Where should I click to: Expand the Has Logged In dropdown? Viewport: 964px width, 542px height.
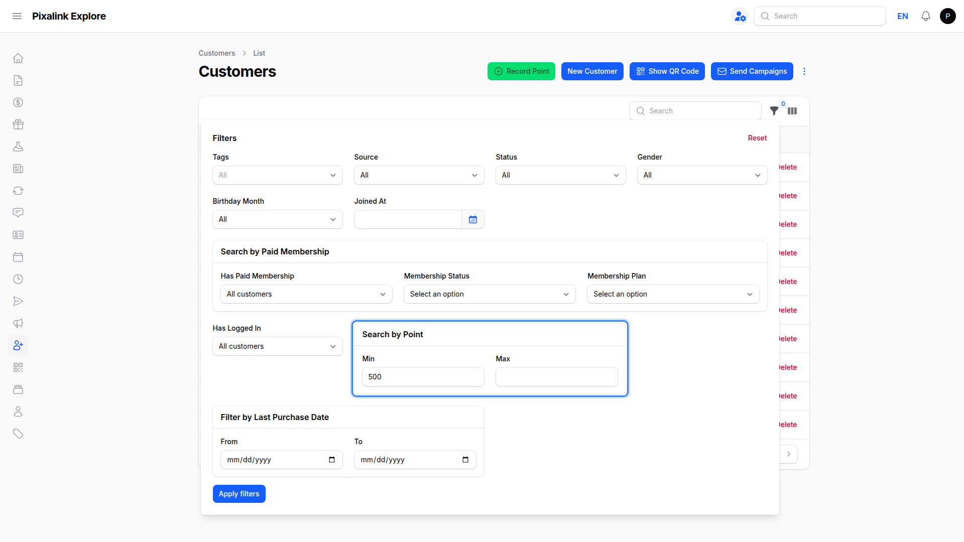tap(278, 346)
